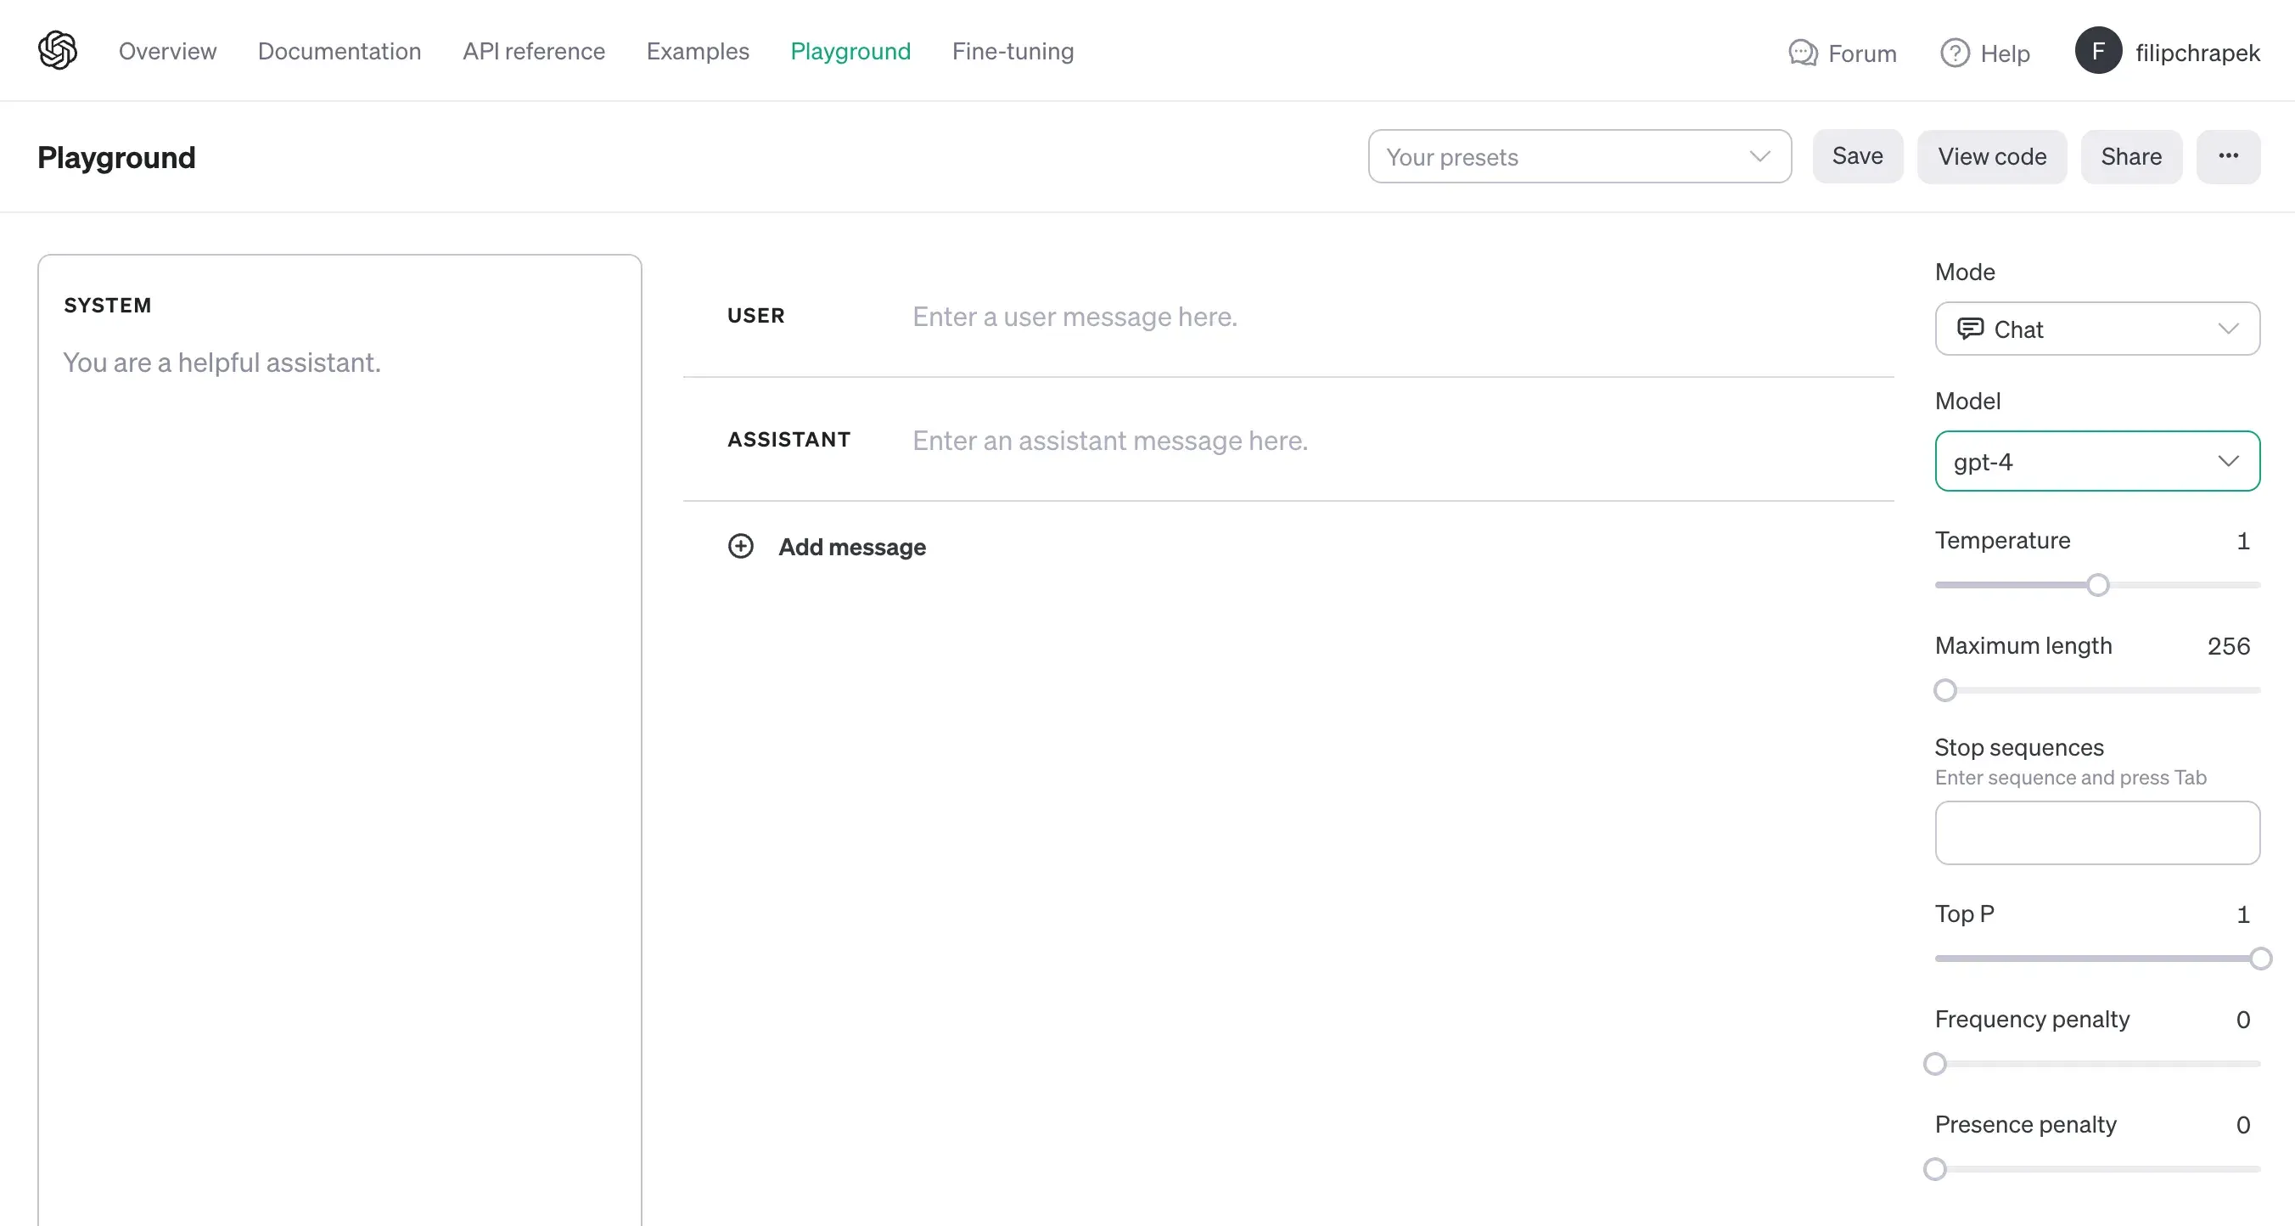Click the Playground tab
The width and height of the screenshot is (2295, 1226).
850,50
